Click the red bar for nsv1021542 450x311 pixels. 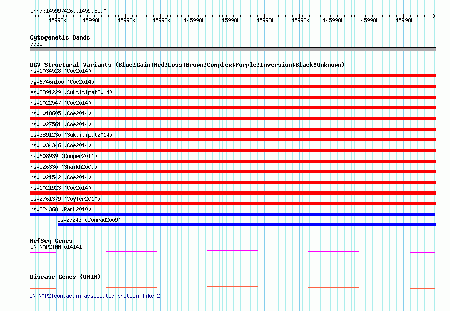coord(233,182)
